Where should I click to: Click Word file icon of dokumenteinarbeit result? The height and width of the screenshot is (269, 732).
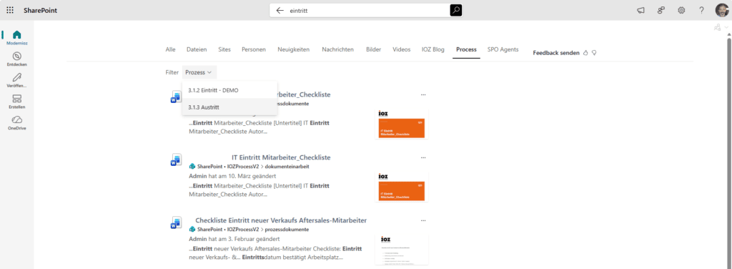coord(176,160)
